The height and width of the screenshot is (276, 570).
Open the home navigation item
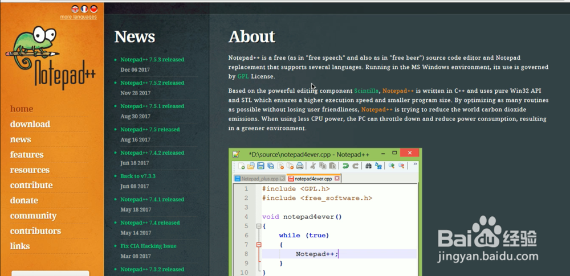22,109
